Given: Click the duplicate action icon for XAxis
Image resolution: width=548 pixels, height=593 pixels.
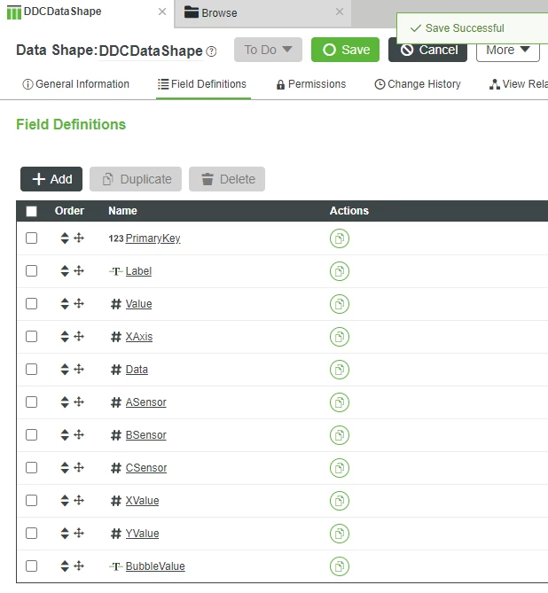Looking at the screenshot, I should [339, 337].
